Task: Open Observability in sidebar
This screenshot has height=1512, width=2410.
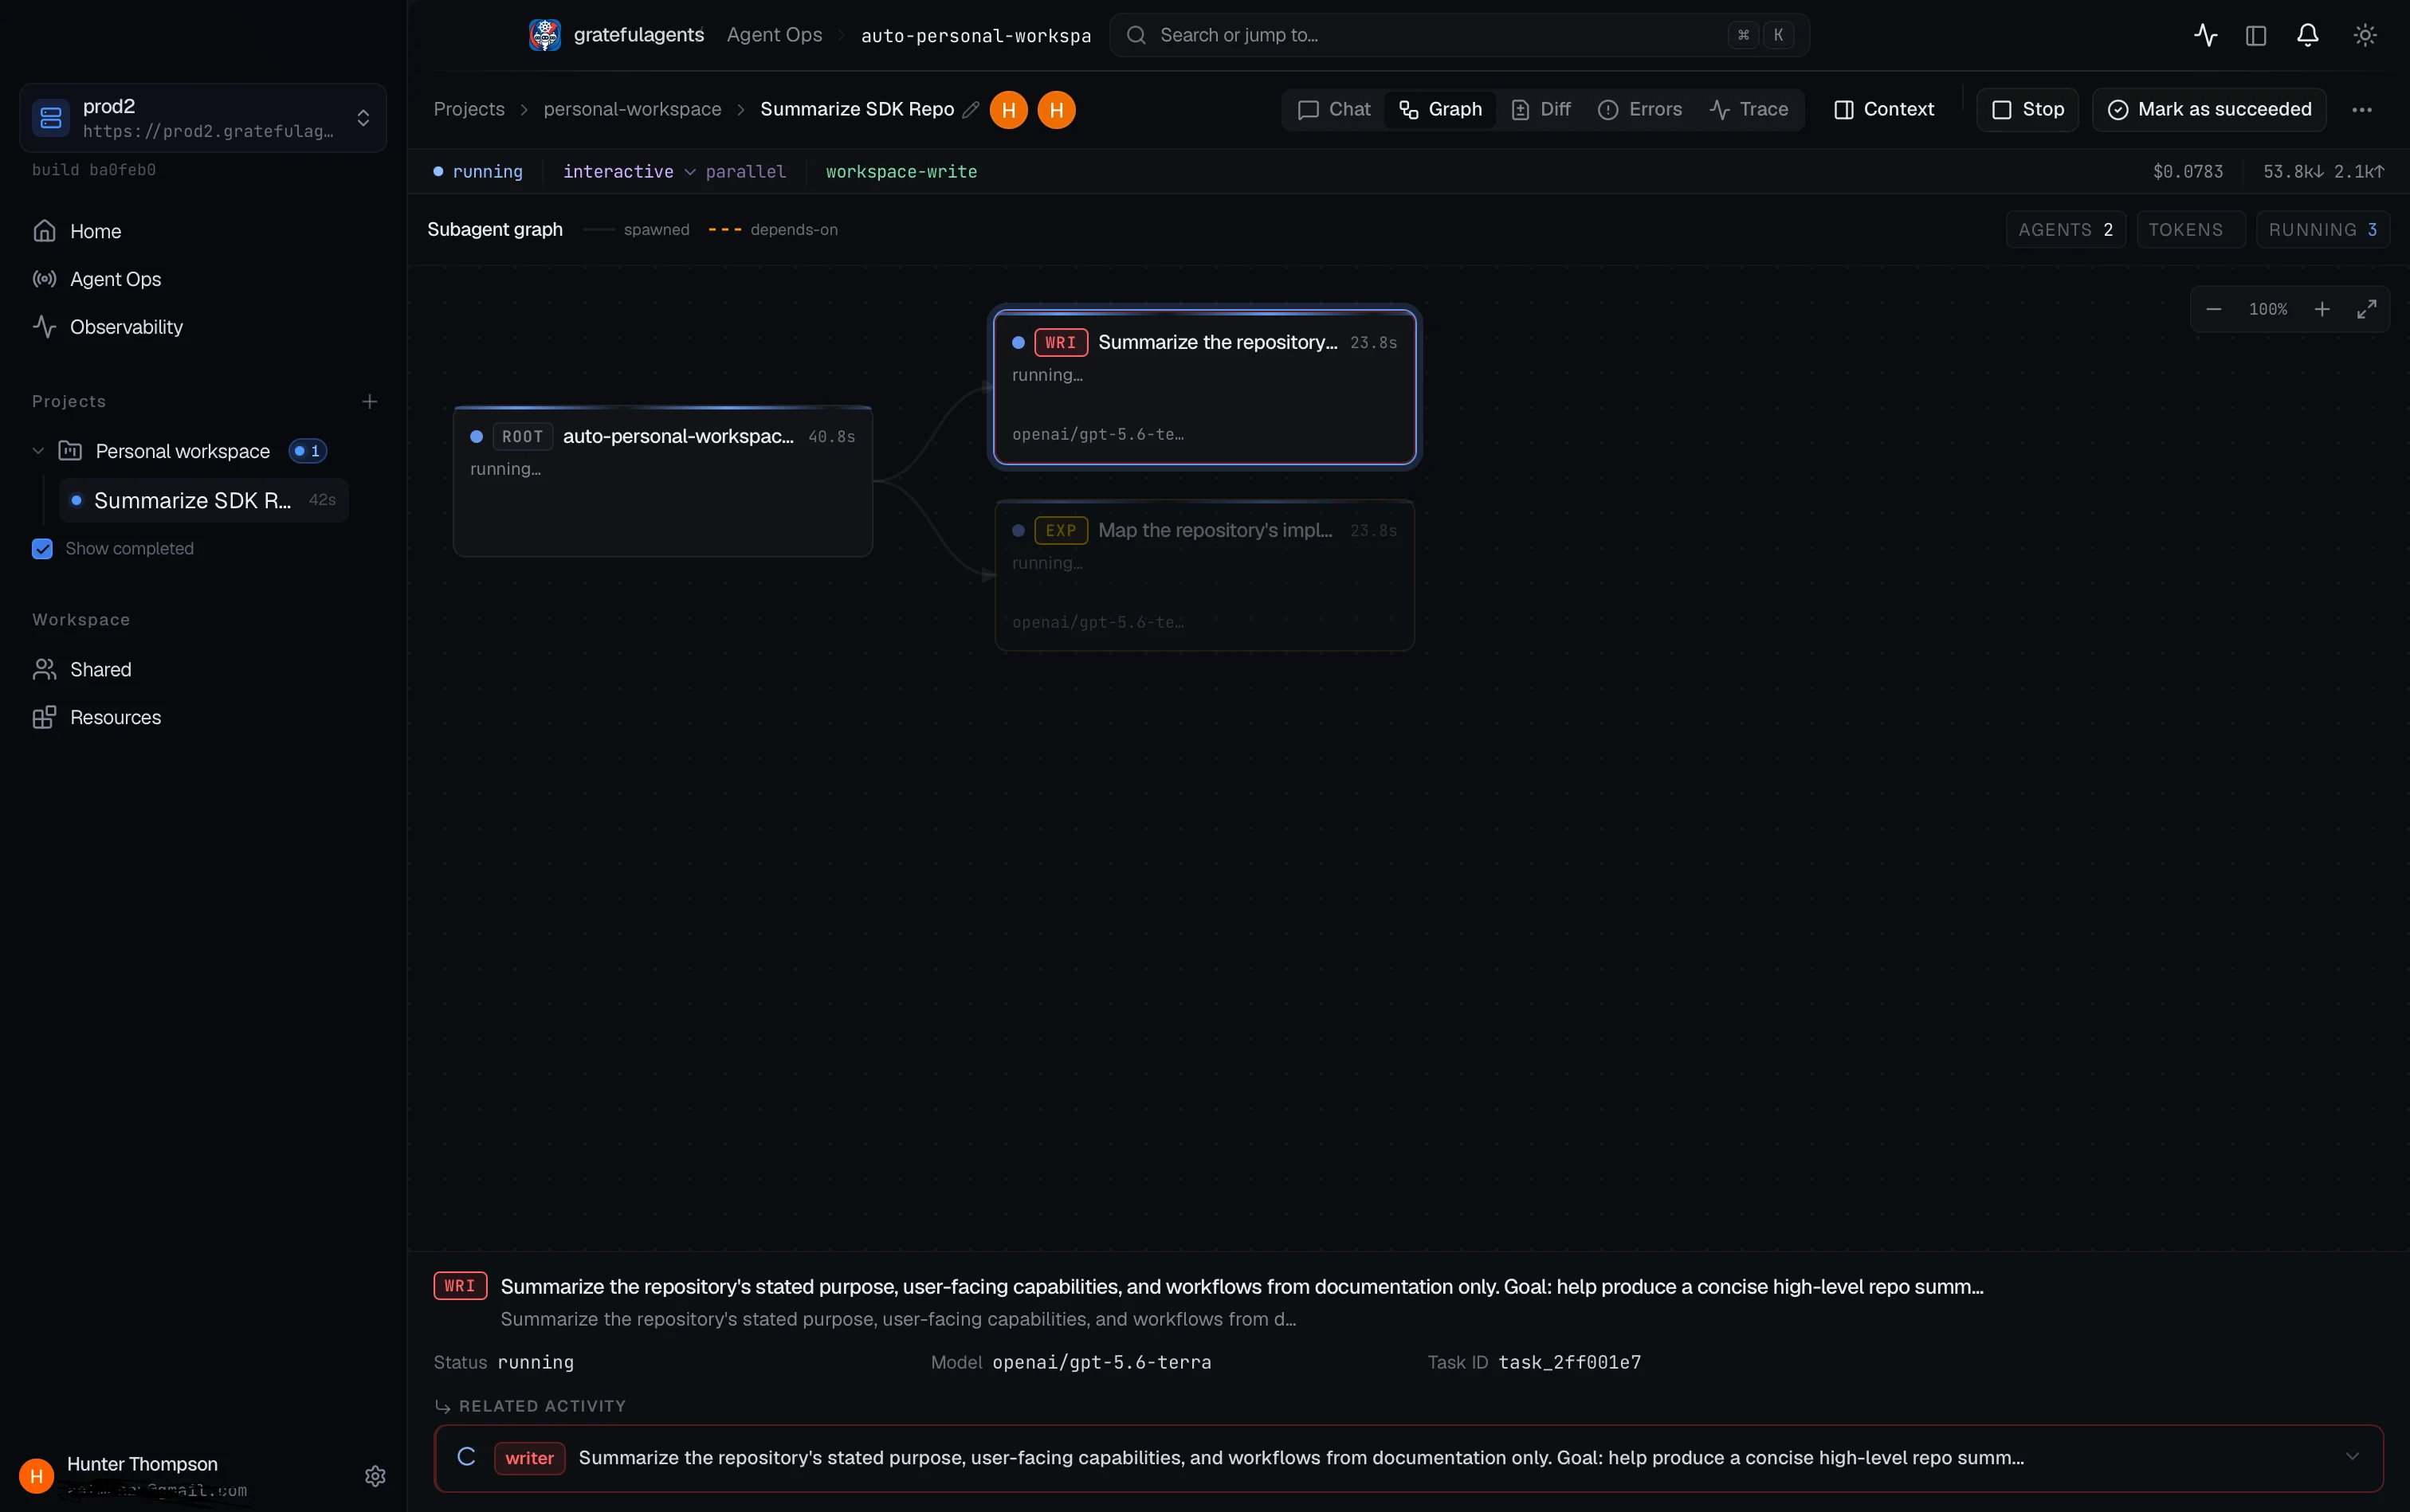Action: coord(126,327)
